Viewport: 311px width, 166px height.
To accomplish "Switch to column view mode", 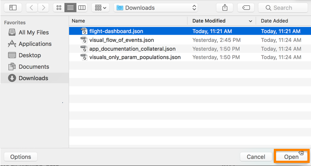I will tap(82, 7).
